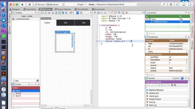Image resolution: width=195 pixels, height=109 pixels.
Task: Select the Split View tab
Action: [x=45, y=9]
